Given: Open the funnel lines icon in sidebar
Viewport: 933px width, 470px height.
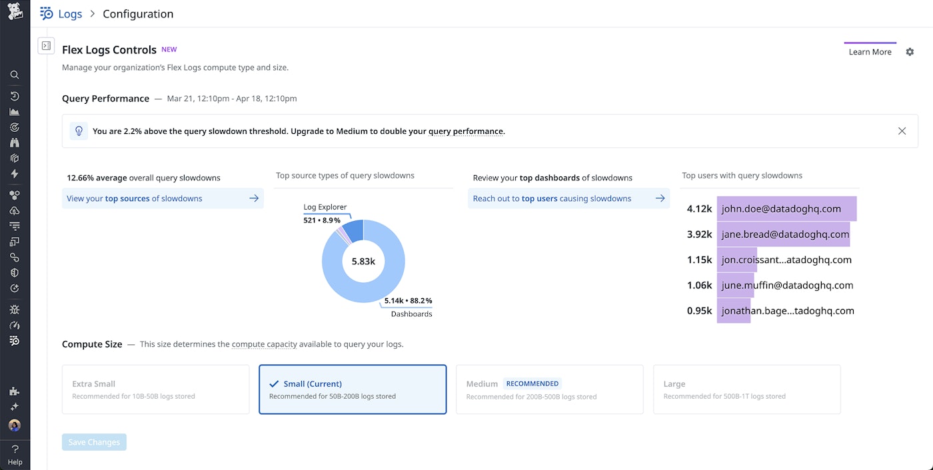Looking at the screenshot, I should (x=15, y=226).
